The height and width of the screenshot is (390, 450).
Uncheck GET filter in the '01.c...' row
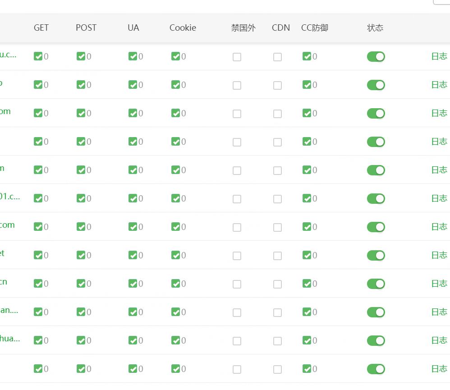coord(38,198)
